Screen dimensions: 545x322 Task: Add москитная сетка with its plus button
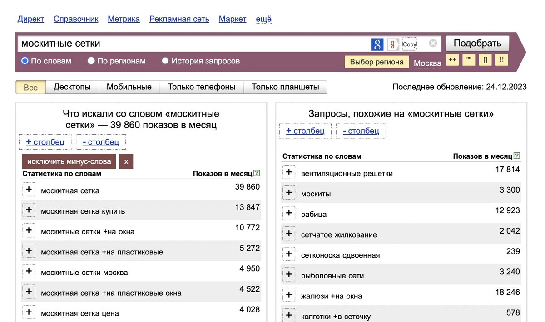tap(29, 189)
